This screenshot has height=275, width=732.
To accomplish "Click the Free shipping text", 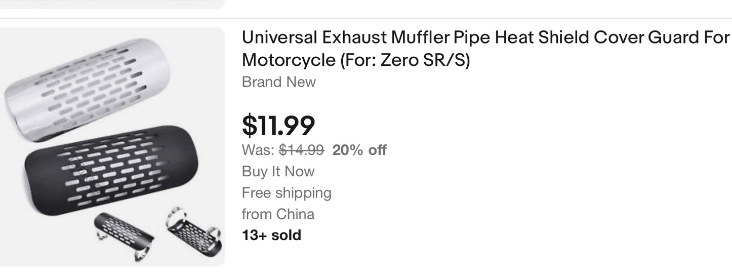I will coord(287,192).
